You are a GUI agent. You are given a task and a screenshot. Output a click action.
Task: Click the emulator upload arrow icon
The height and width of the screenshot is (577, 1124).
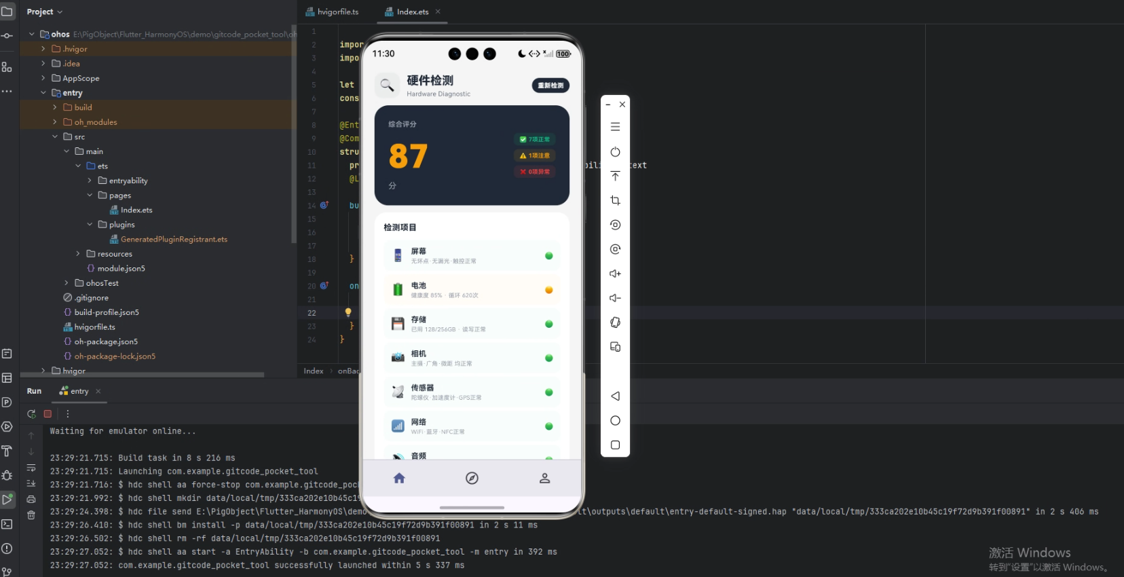click(x=615, y=176)
